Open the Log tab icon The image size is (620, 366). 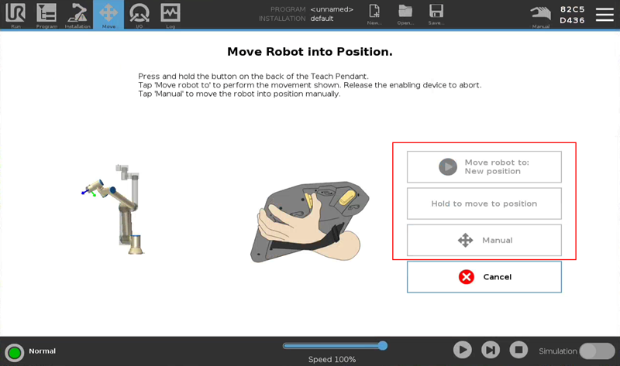click(170, 14)
